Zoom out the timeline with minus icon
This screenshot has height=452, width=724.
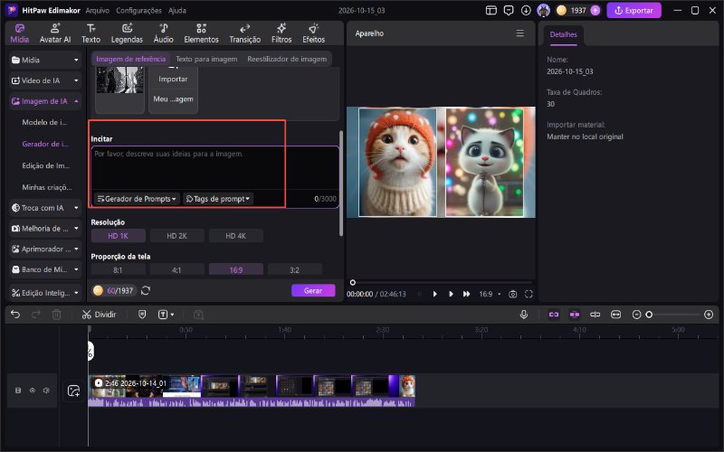click(636, 315)
